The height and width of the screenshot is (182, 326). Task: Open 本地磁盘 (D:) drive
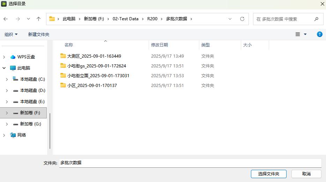point(33,90)
